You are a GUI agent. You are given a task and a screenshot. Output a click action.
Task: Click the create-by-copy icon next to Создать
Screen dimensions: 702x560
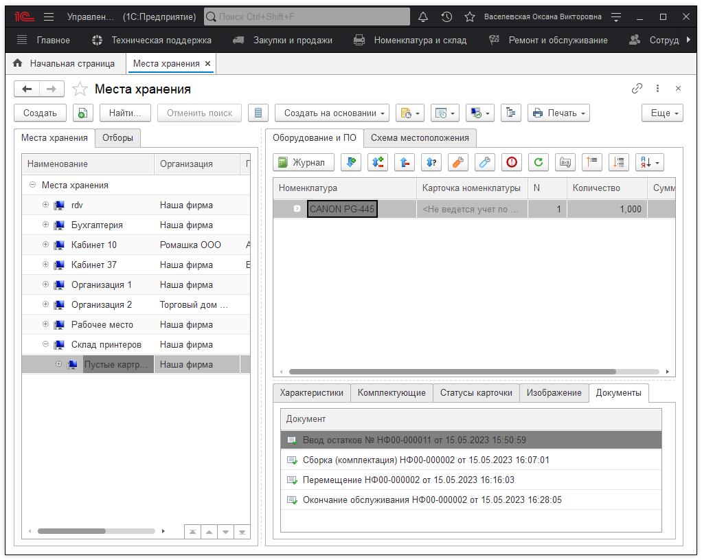[x=82, y=113]
